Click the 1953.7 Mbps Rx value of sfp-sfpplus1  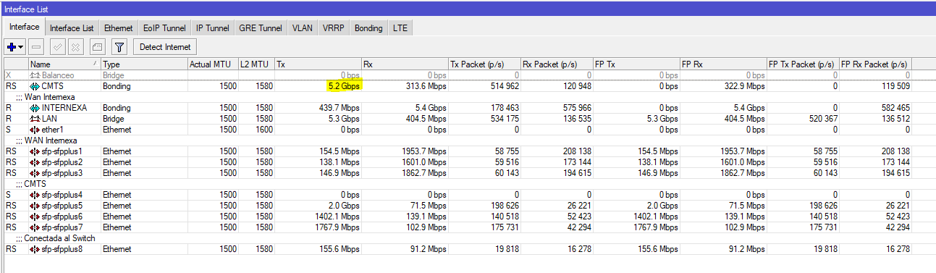point(423,151)
